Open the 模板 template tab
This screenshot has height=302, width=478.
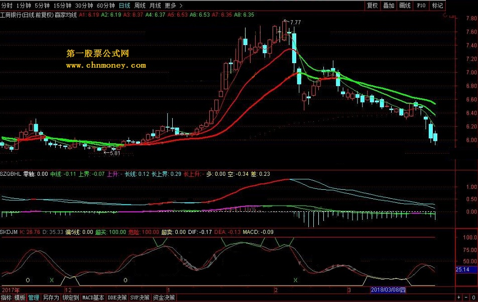pyautogui.click(x=20, y=297)
